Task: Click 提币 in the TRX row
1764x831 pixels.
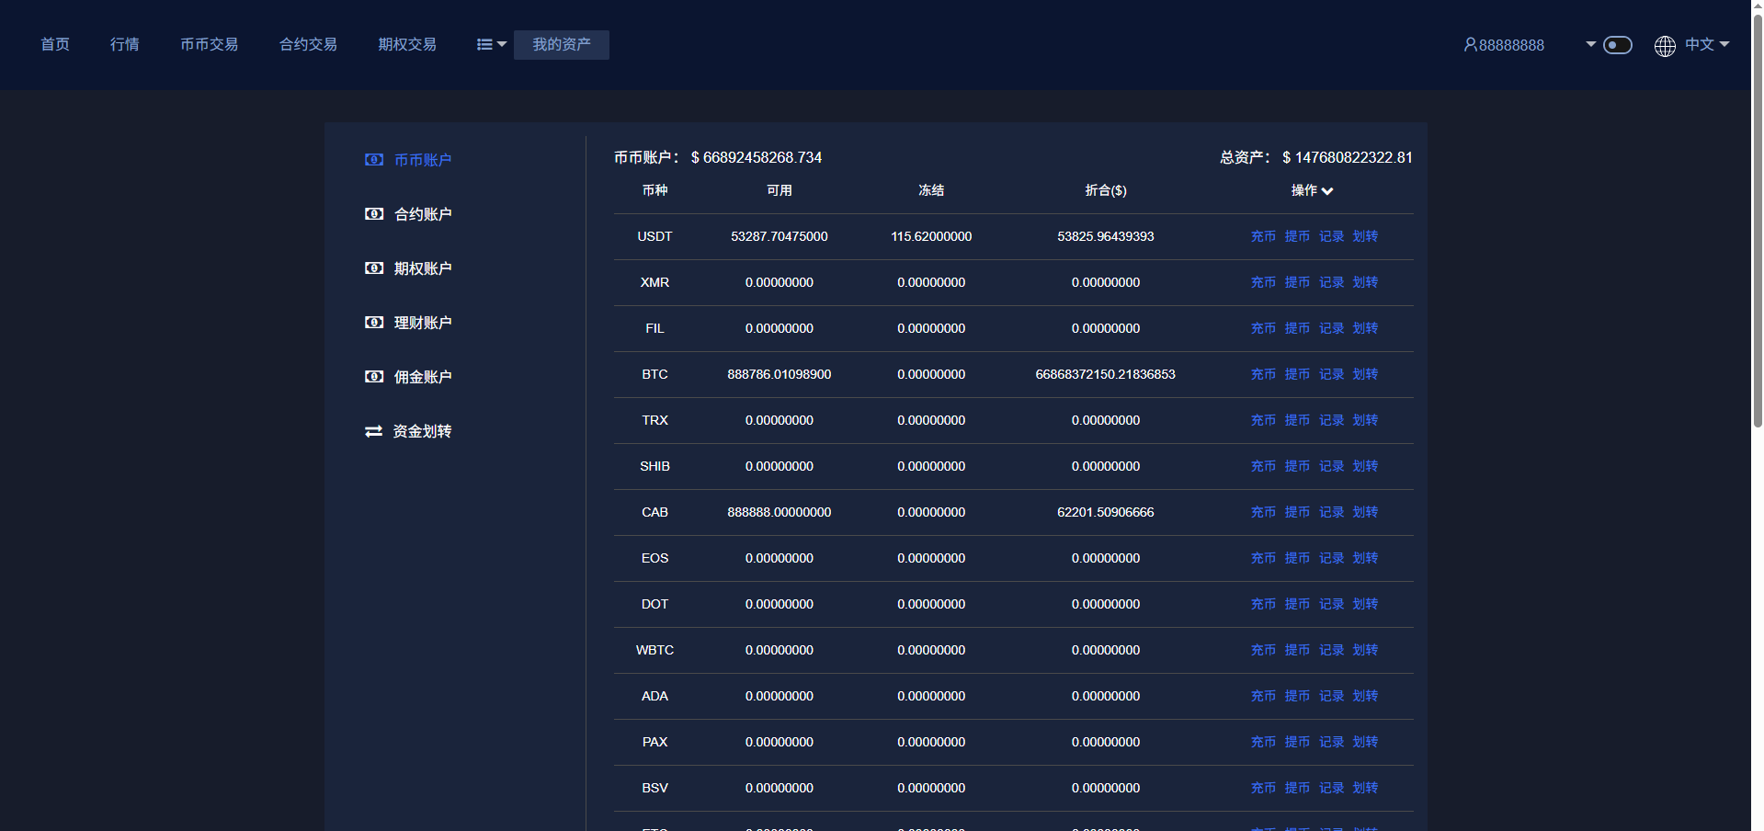Action: [x=1297, y=420]
